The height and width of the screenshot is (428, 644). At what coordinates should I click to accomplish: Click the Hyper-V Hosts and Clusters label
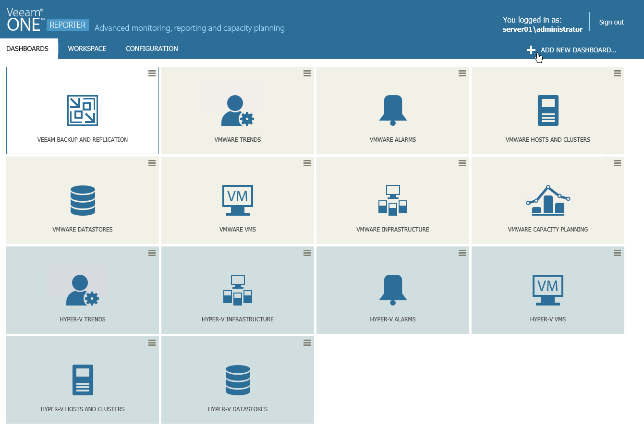pyautogui.click(x=83, y=409)
